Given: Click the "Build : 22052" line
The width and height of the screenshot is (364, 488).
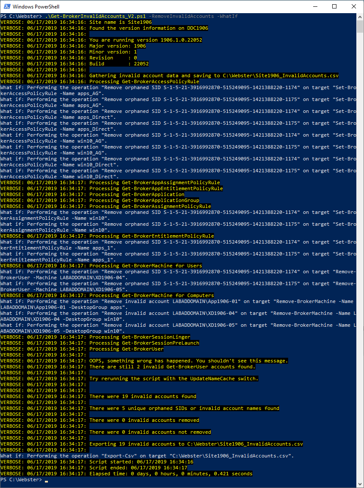Looking at the screenshot, I should pos(119,64).
